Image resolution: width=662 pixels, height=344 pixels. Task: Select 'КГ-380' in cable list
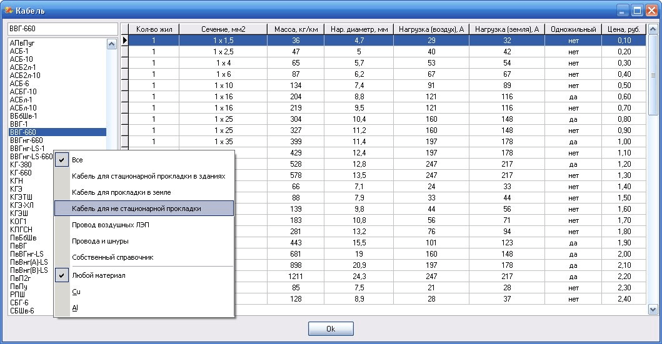[x=20, y=164]
